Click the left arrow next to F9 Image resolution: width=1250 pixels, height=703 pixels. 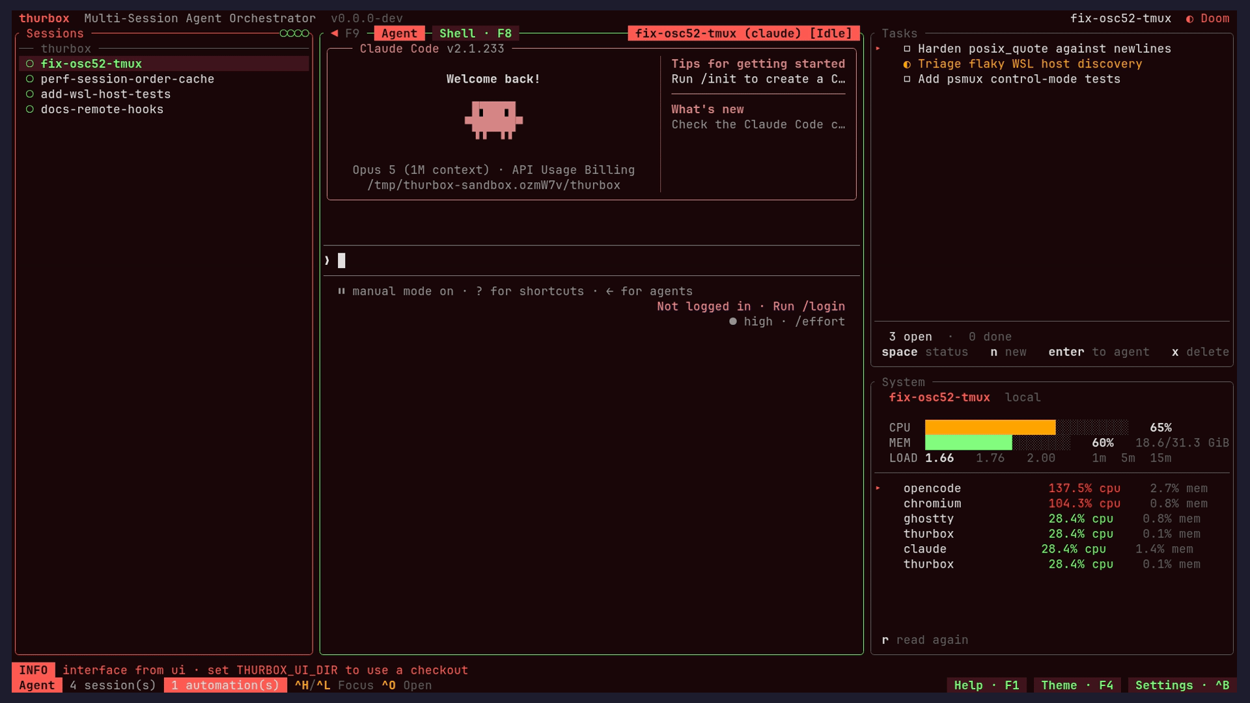coord(334,33)
